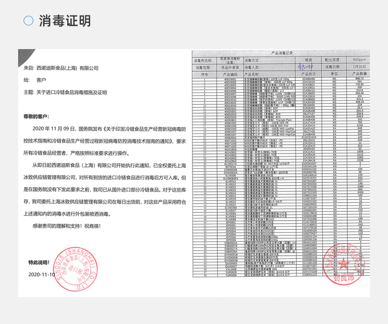
Task: Select the 产品数量 column header
Action: coord(360,74)
